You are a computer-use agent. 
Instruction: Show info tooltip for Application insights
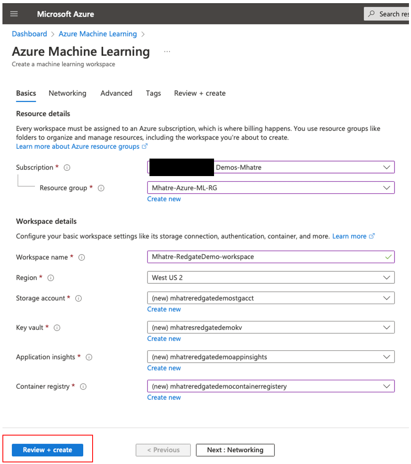click(89, 357)
